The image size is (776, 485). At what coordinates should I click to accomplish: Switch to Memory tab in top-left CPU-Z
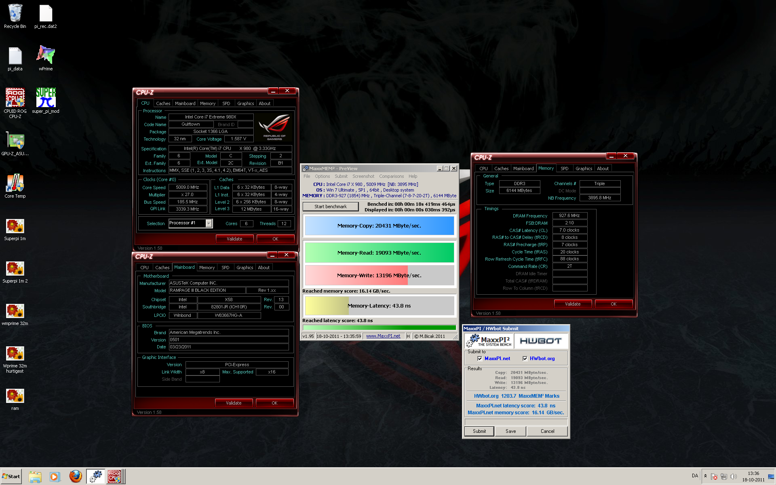tap(208, 103)
